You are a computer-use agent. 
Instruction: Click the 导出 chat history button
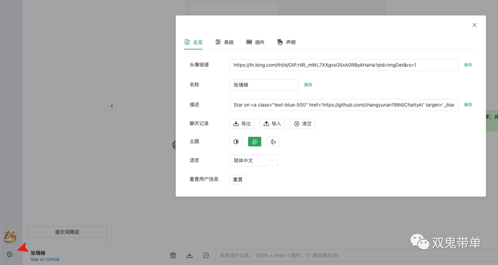click(x=242, y=124)
